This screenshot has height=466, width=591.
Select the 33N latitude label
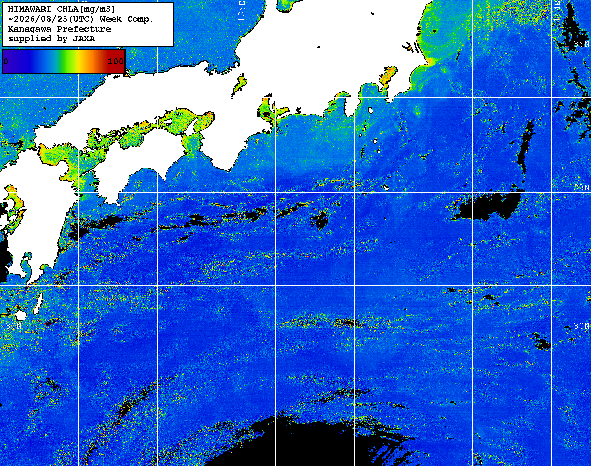click(581, 187)
